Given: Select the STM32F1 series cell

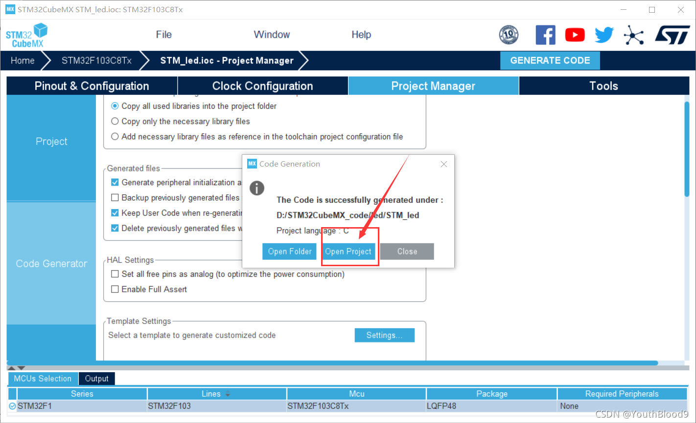Looking at the screenshot, I should (82, 406).
